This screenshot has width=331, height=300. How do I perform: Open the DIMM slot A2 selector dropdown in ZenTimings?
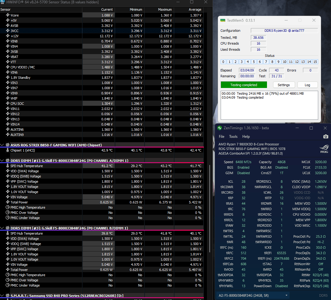pos(253,295)
